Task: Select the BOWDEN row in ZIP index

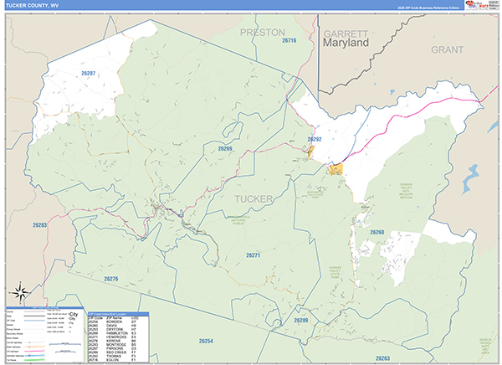Action: [x=113, y=321]
